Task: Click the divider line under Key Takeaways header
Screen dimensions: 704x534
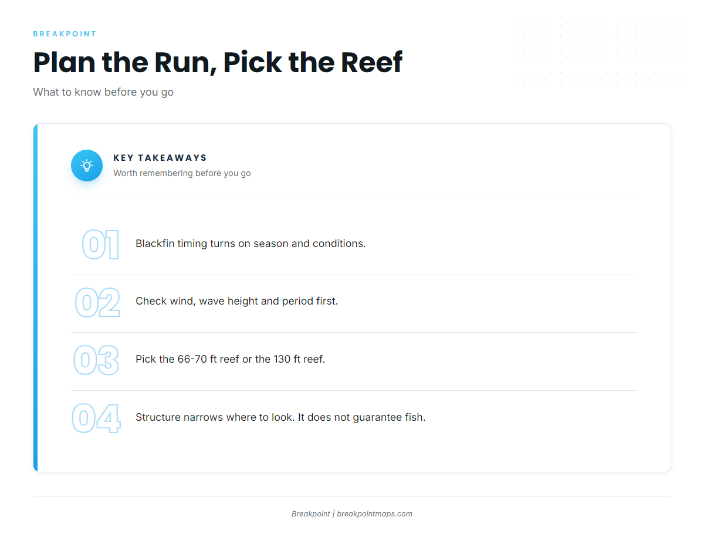Action: (x=354, y=198)
